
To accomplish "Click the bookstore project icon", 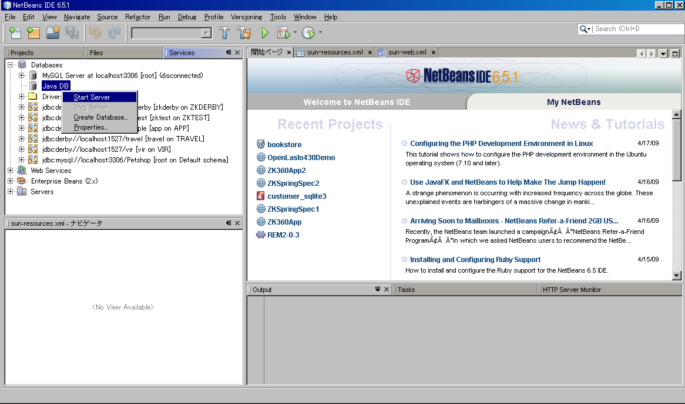I will [261, 144].
